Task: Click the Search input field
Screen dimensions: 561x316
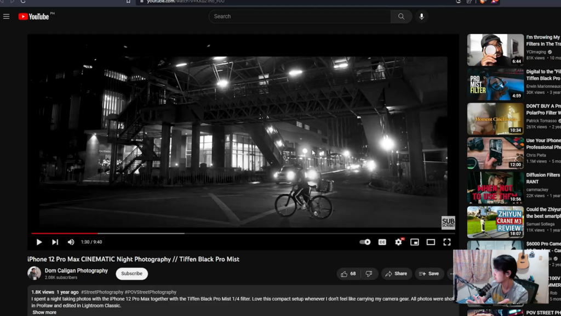Action: [300, 16]
